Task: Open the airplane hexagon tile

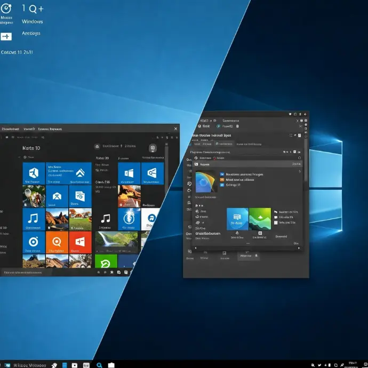Action: point(34,173)
